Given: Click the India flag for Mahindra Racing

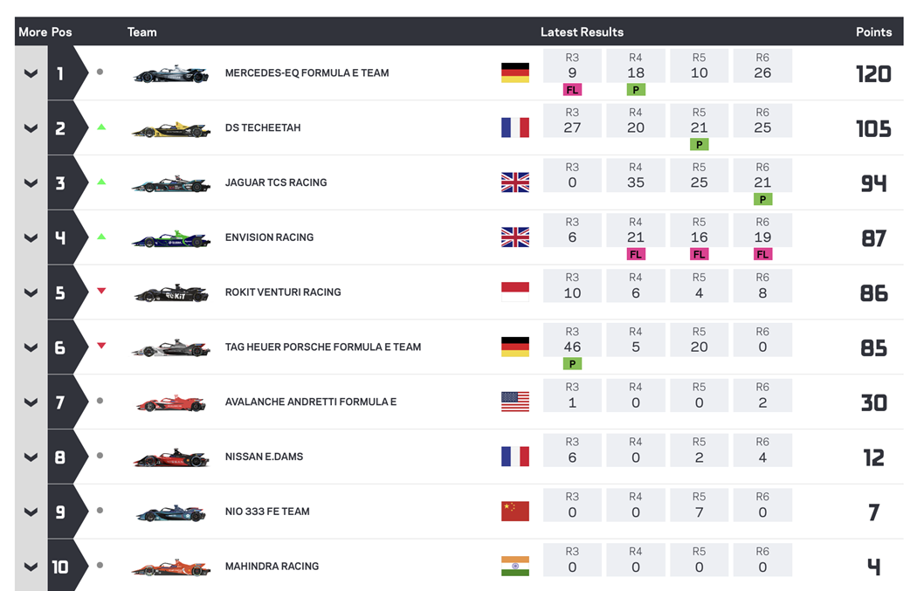Looking at the screenshot, I should [x=514, y=567].
